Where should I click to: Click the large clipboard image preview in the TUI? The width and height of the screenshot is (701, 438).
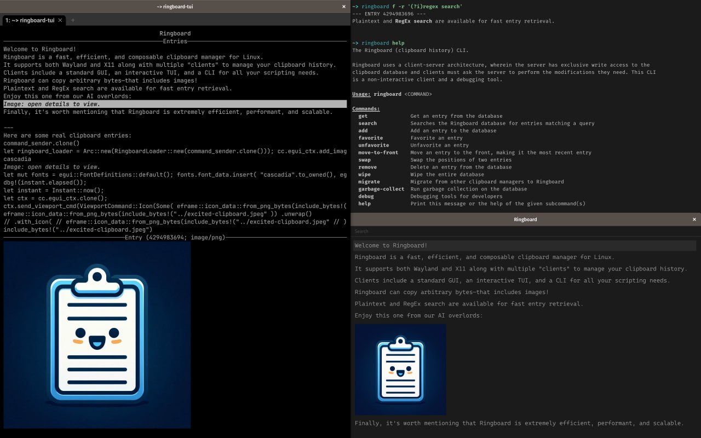(x=97, y=335)
